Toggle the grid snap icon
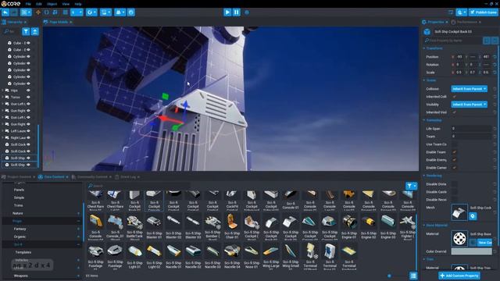Image resolution: width=500 pixels, height=281 pixels. click(x=66, y=12)
